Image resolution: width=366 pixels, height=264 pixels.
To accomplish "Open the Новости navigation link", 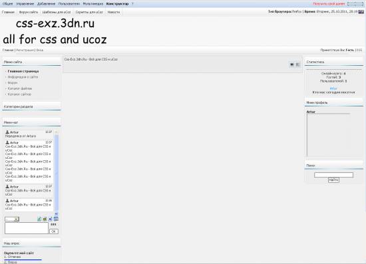I will [114, 12].
